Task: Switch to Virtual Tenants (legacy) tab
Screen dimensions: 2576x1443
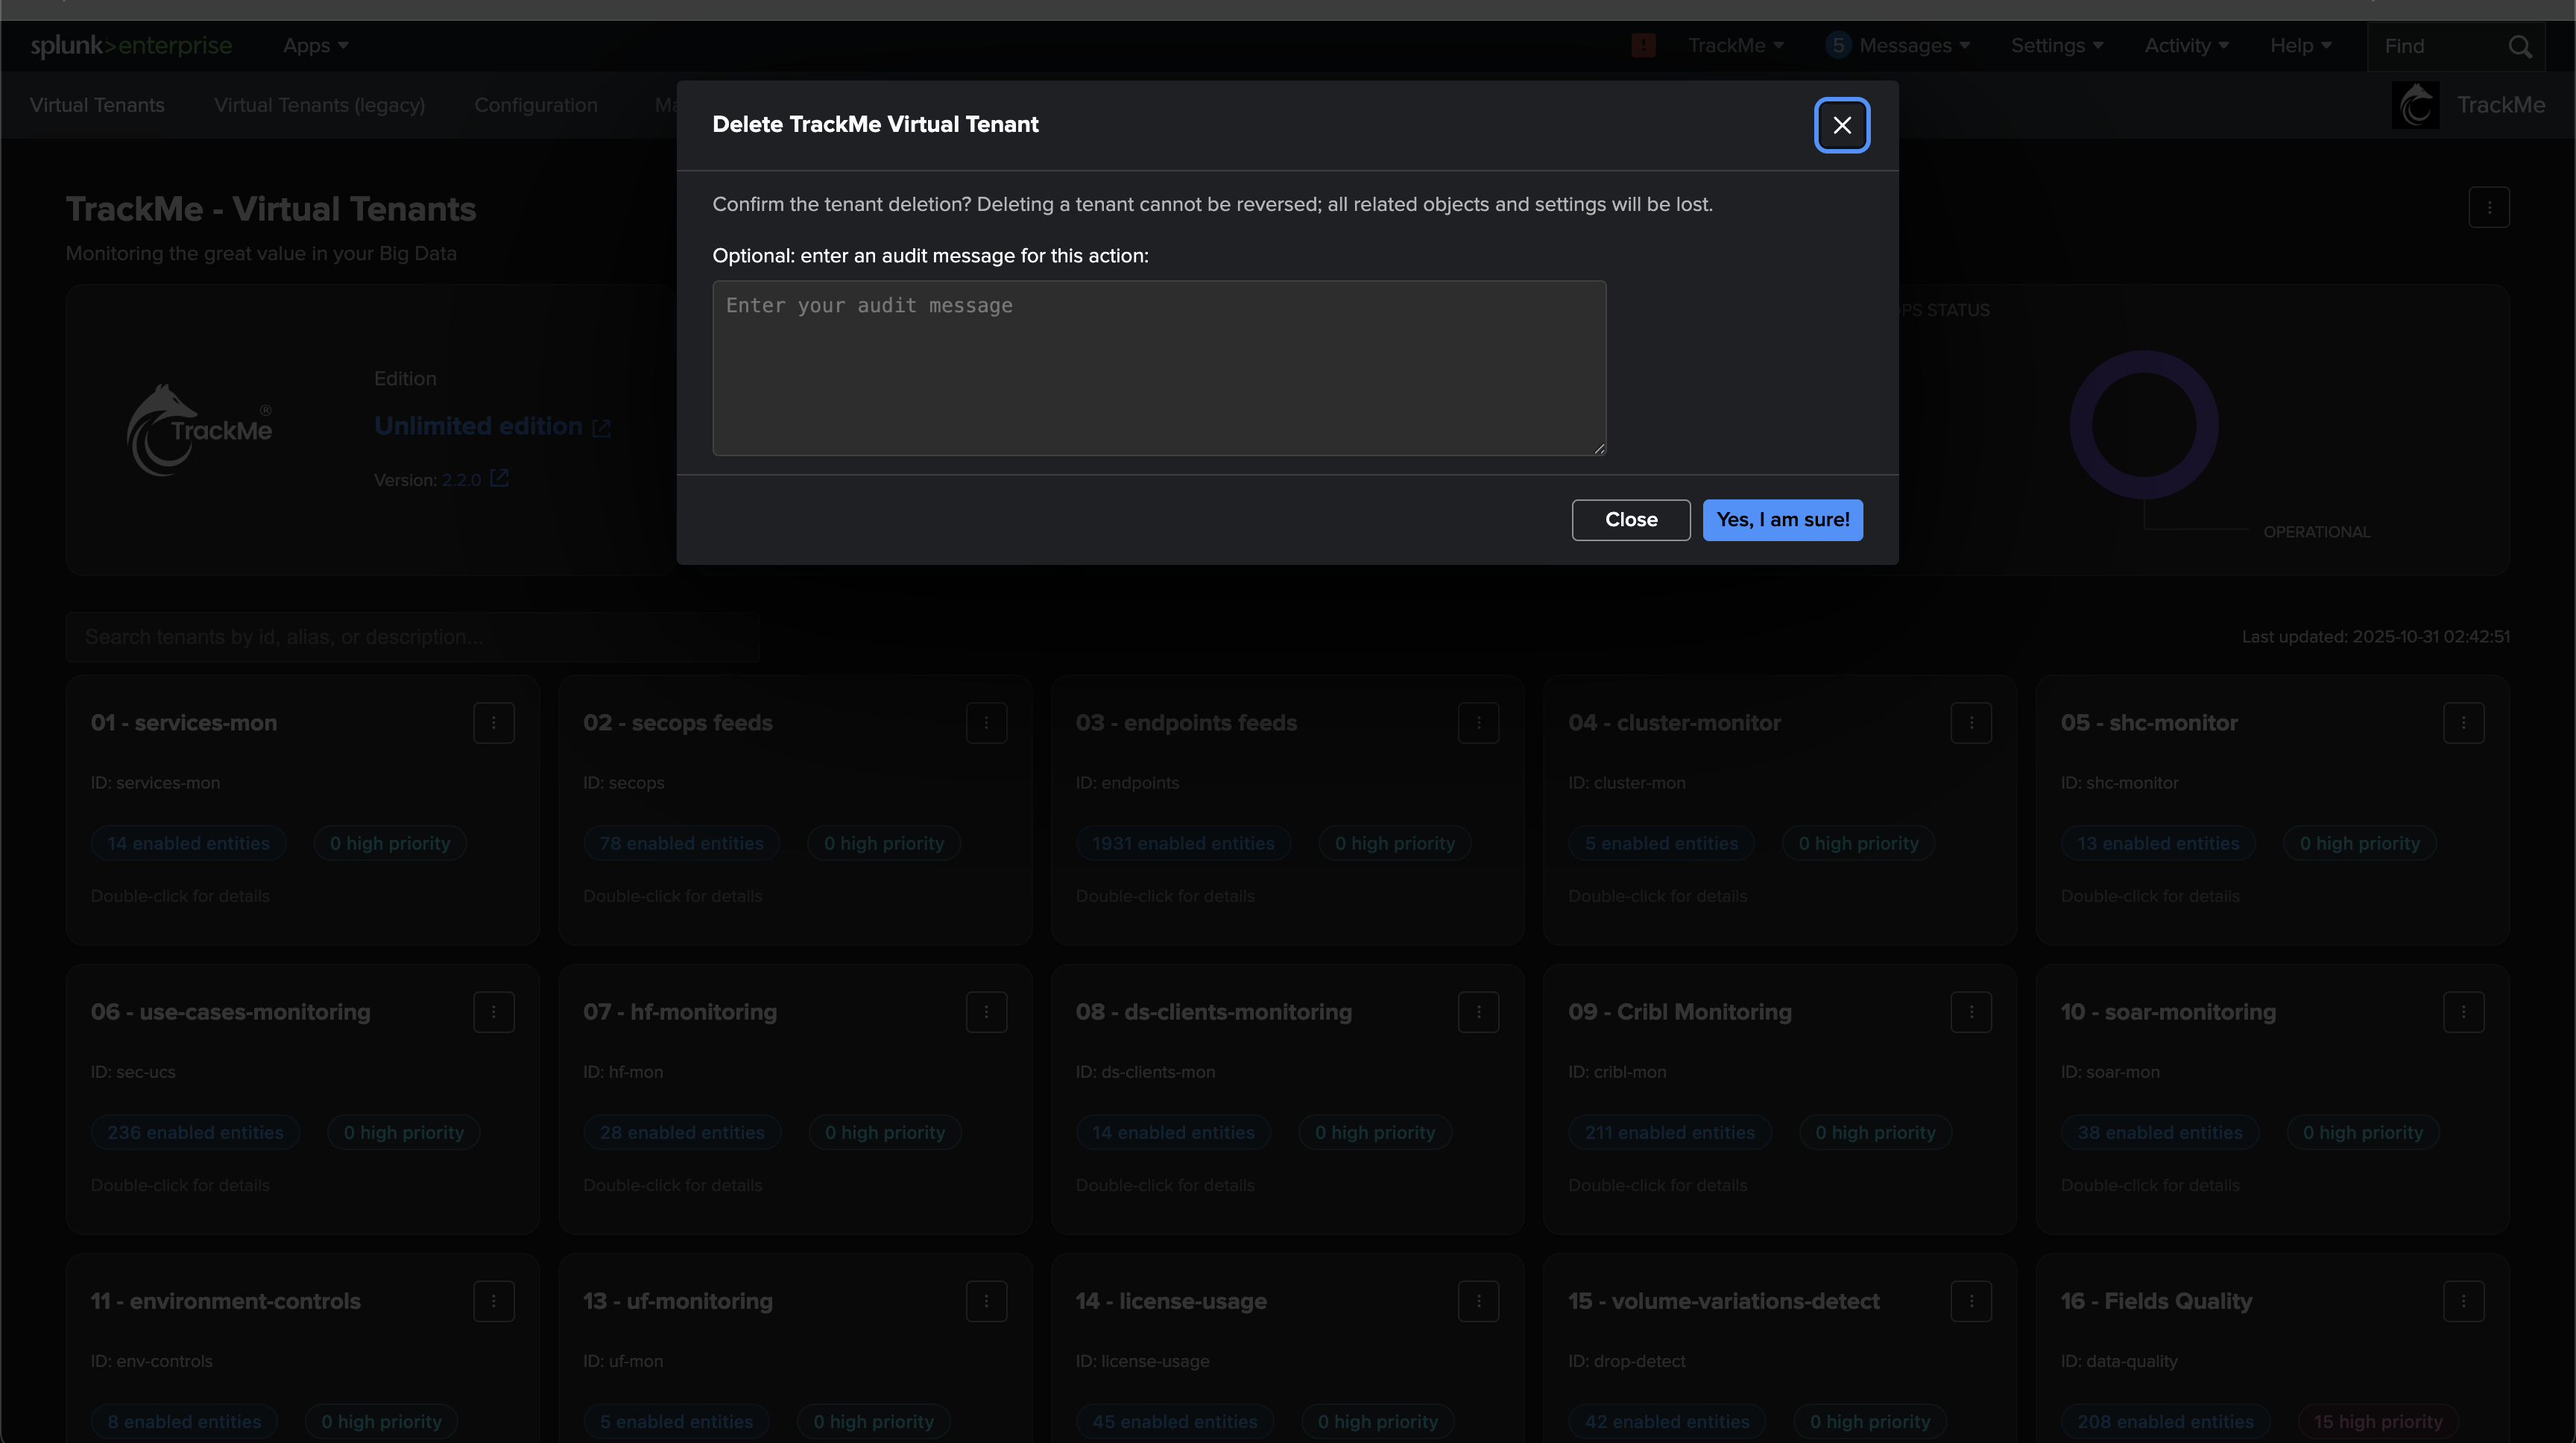Action: click(319, 105)
